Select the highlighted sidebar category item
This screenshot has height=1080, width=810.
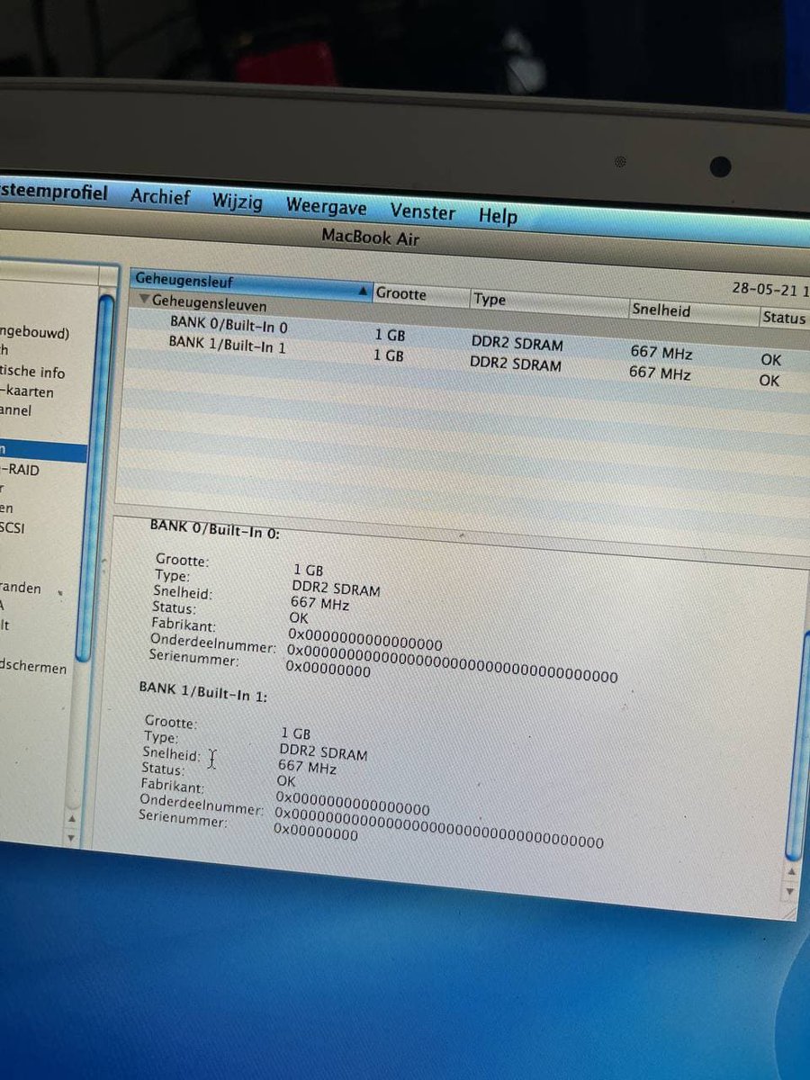point(43,450)
